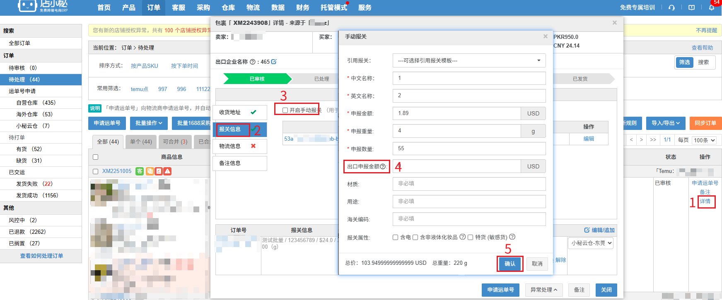Click into the 中文名称 input field

click(469, 78)
